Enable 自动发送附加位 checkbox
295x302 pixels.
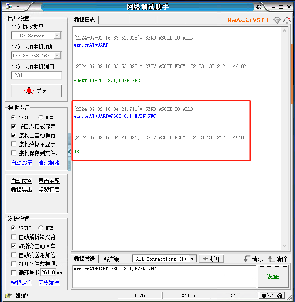pos(13,255)
